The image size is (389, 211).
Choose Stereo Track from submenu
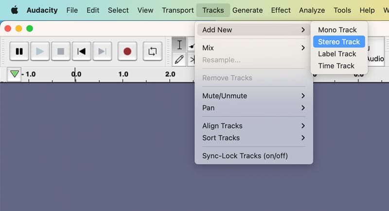(339, 42)
